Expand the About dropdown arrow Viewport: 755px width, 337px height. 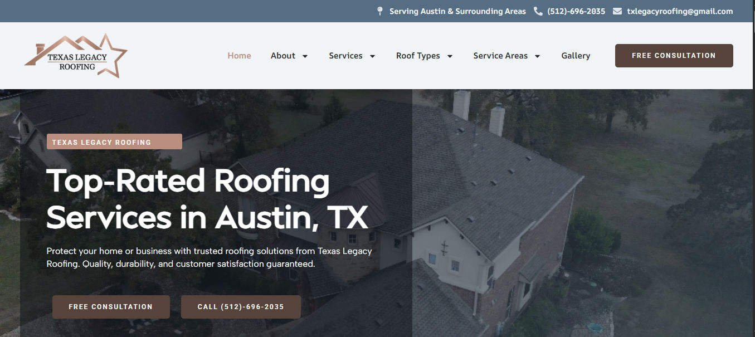pyautogui.click(x=305, y=56)
